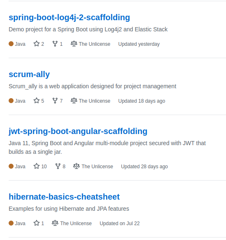Click fork count 7 for scrum-ally
The width and height of the screenshot is (226, 240).
click(61, 101)
